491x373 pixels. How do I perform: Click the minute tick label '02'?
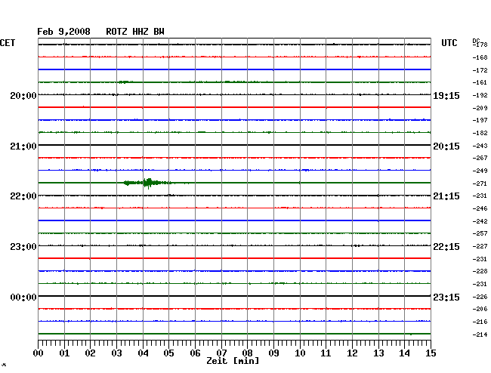point(90,353)
